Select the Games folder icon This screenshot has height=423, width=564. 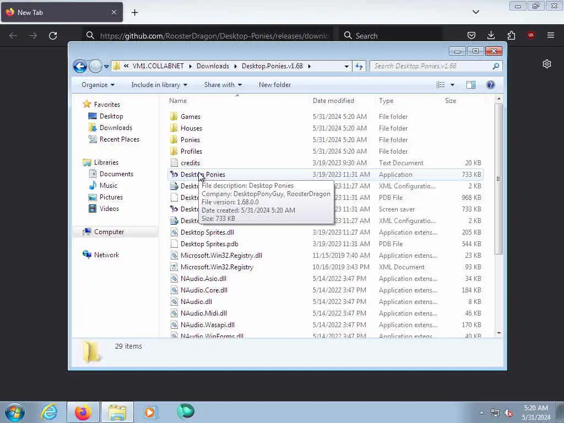tap(174, 116)
